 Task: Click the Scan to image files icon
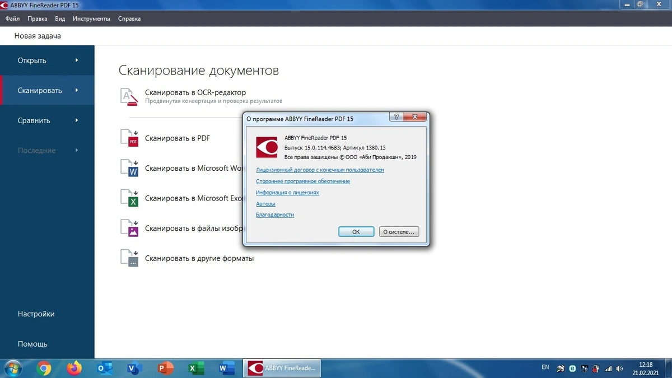click(130, 228)
